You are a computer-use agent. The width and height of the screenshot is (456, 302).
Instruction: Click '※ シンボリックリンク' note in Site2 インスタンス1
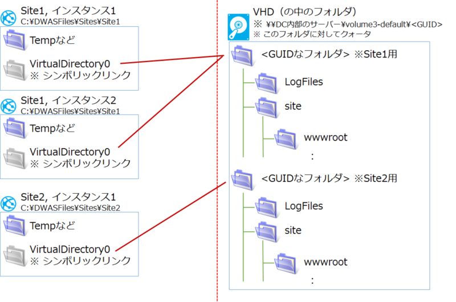point(80,261)
